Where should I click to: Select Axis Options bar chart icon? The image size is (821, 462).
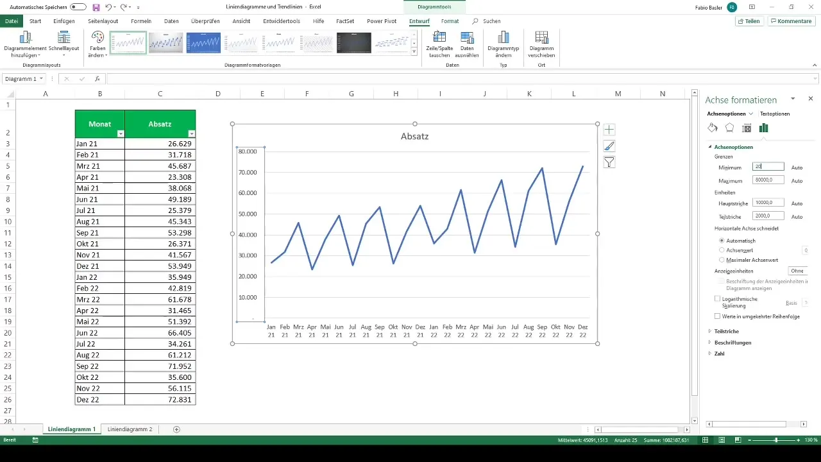(763, 128)
